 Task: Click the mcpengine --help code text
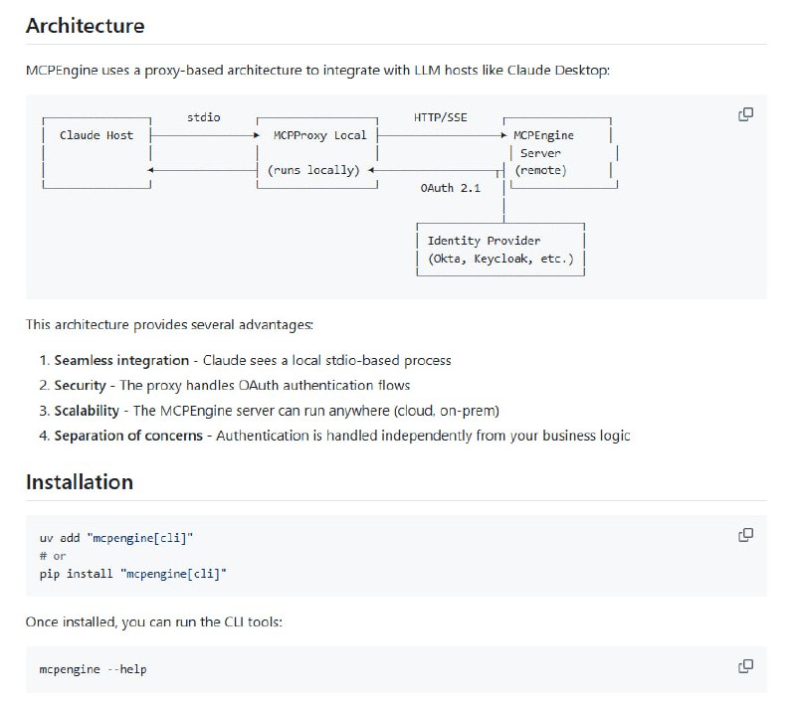[94, 669]
